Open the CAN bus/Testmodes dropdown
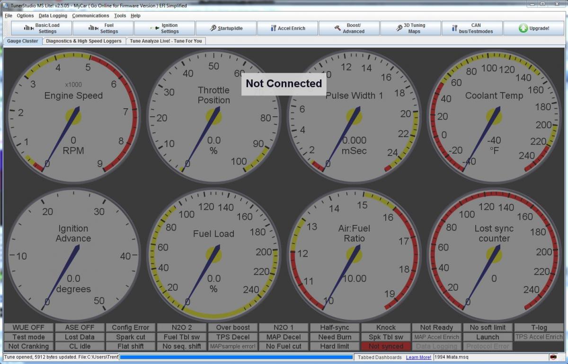Viewport: 568px width, 364px height. [471, 28]
